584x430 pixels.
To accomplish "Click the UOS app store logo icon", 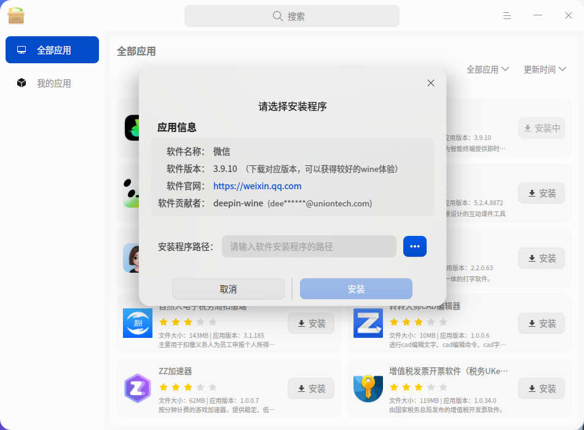I will click(x=16, y=16).
